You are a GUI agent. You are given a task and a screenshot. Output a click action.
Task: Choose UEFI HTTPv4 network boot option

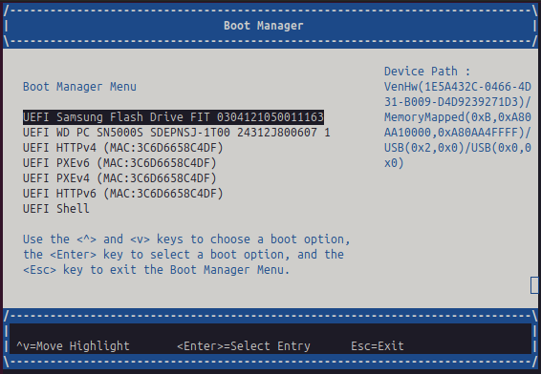(123, 148)
